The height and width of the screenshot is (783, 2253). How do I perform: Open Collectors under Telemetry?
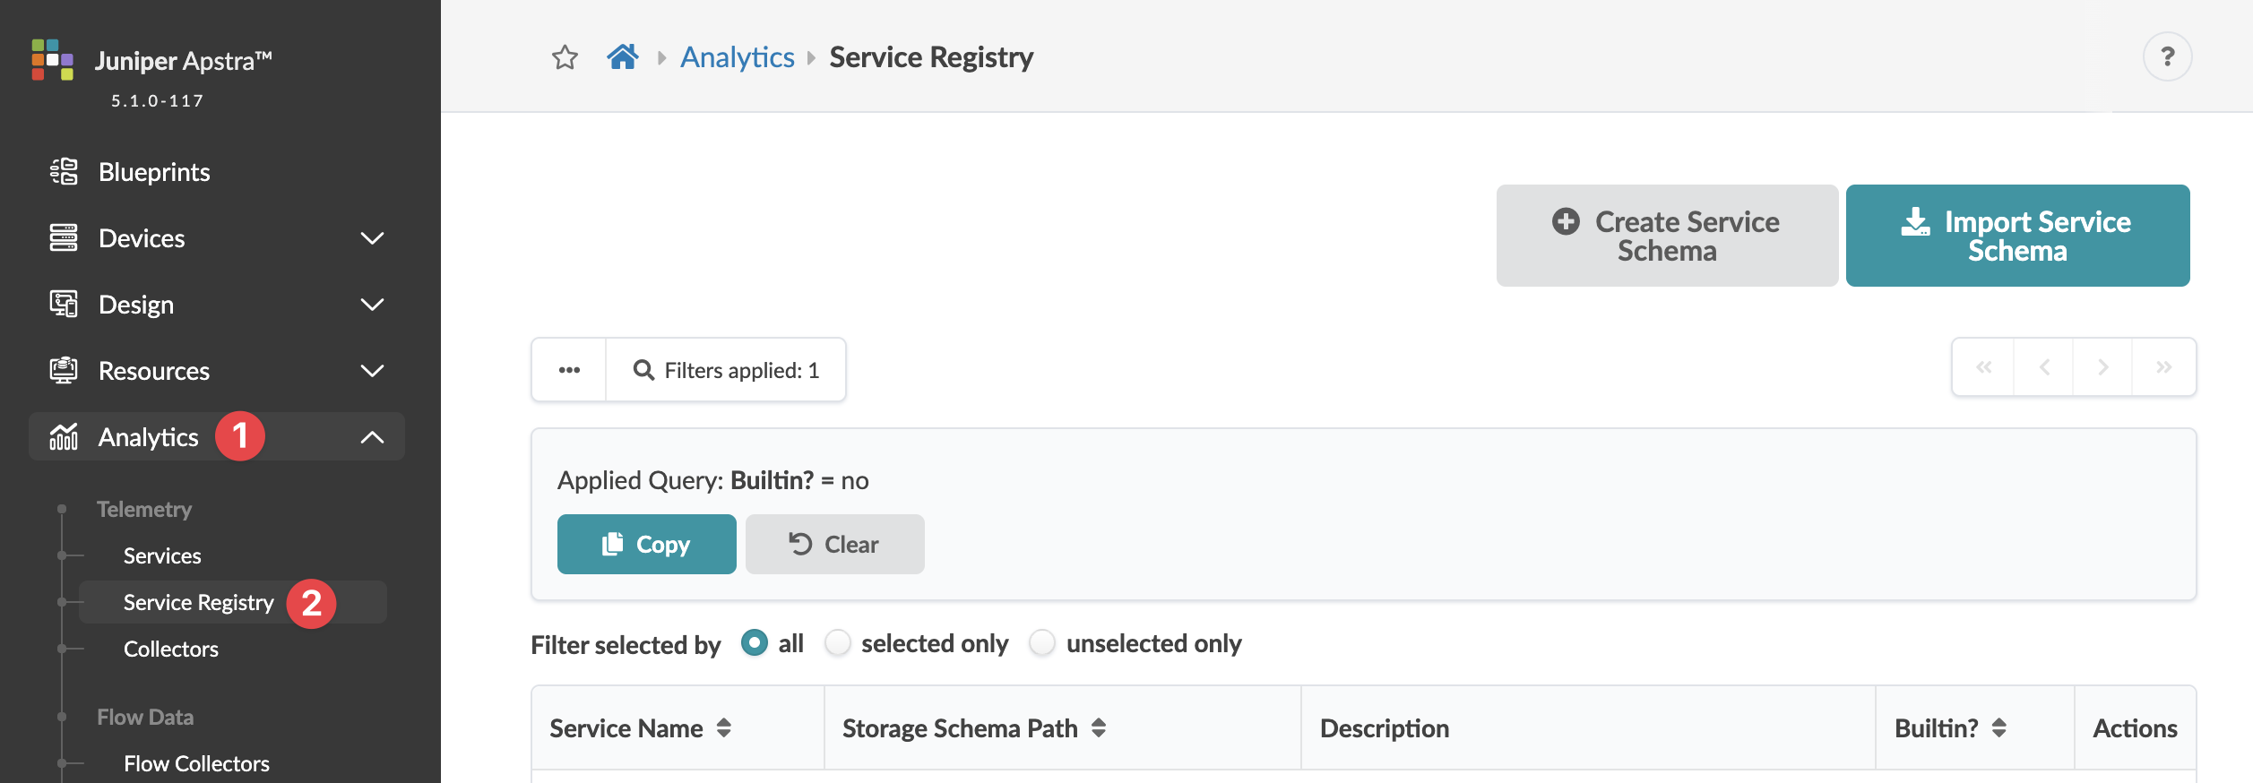point(171,649)
